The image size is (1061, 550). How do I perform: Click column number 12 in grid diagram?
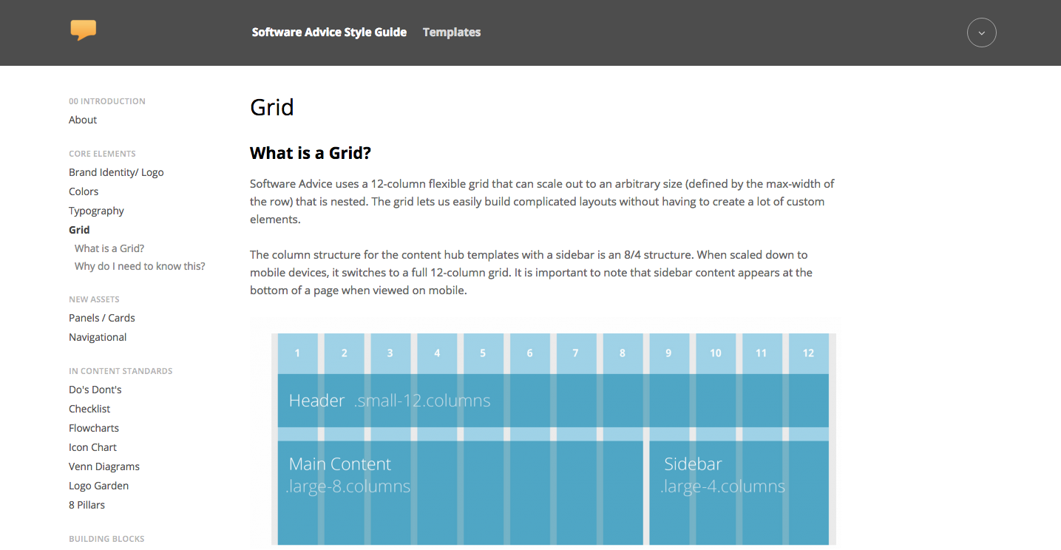pyautogui.click(x=808, y=353)
